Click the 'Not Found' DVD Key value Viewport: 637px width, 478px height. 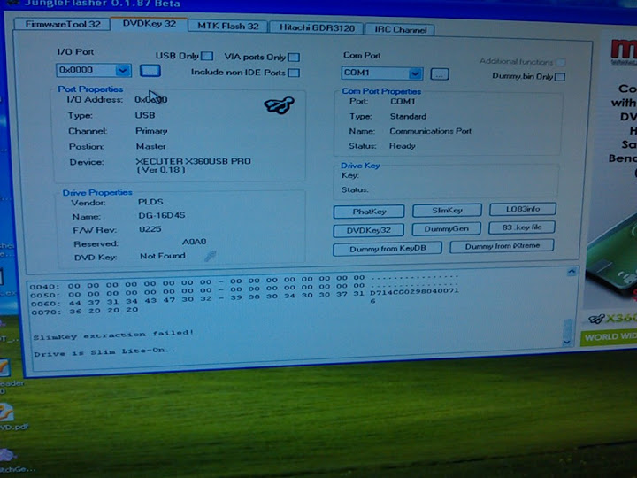click(163, 256)
